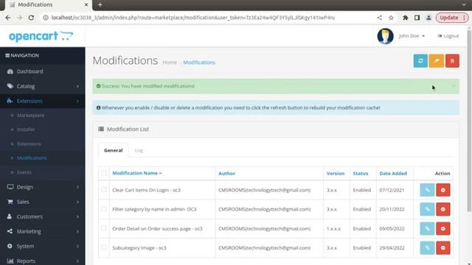The image size is (472, 265).
Task: Open Events submenu item
Action: click(x=24, y=172)
